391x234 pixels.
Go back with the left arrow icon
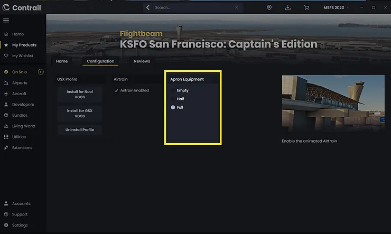pos(148,7)
